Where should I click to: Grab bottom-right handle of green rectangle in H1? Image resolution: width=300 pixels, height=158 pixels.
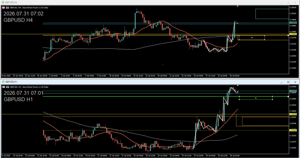coord(272,100)
